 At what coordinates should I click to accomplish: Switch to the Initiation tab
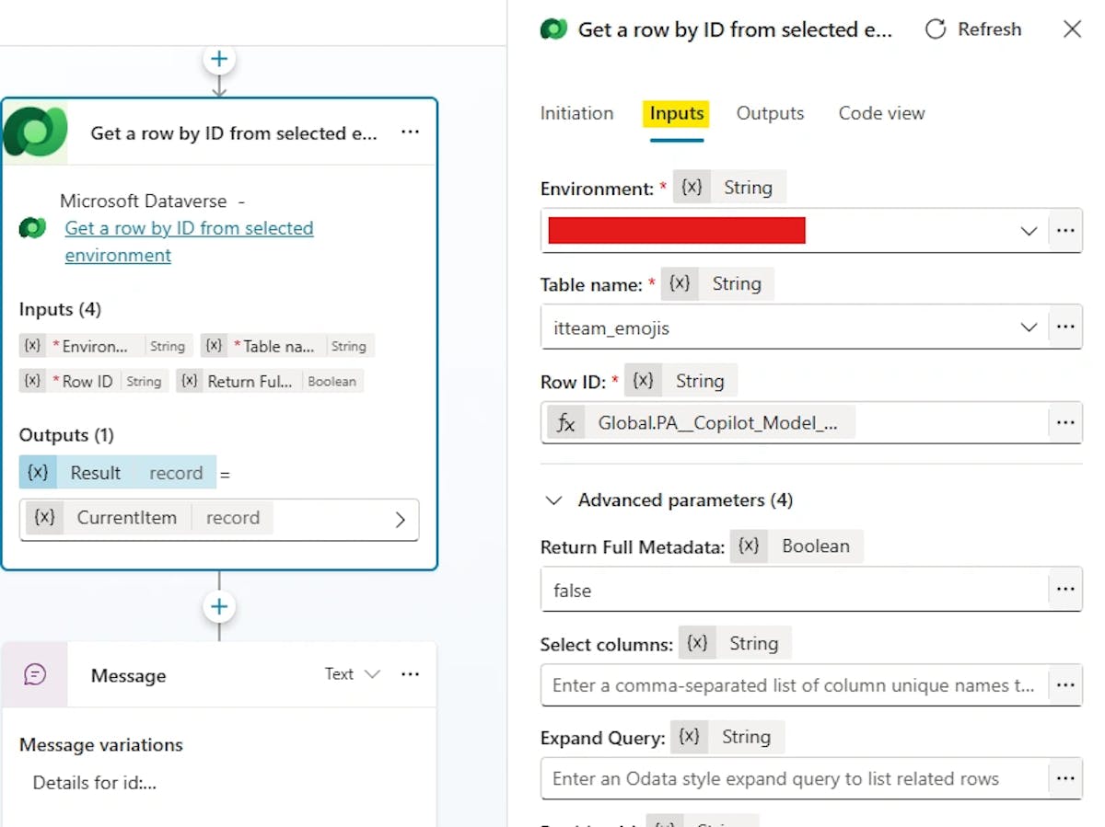576,113
